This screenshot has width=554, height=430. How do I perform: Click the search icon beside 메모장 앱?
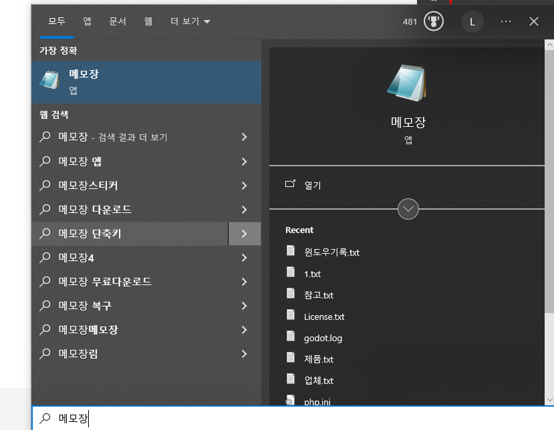click(45, 162)
